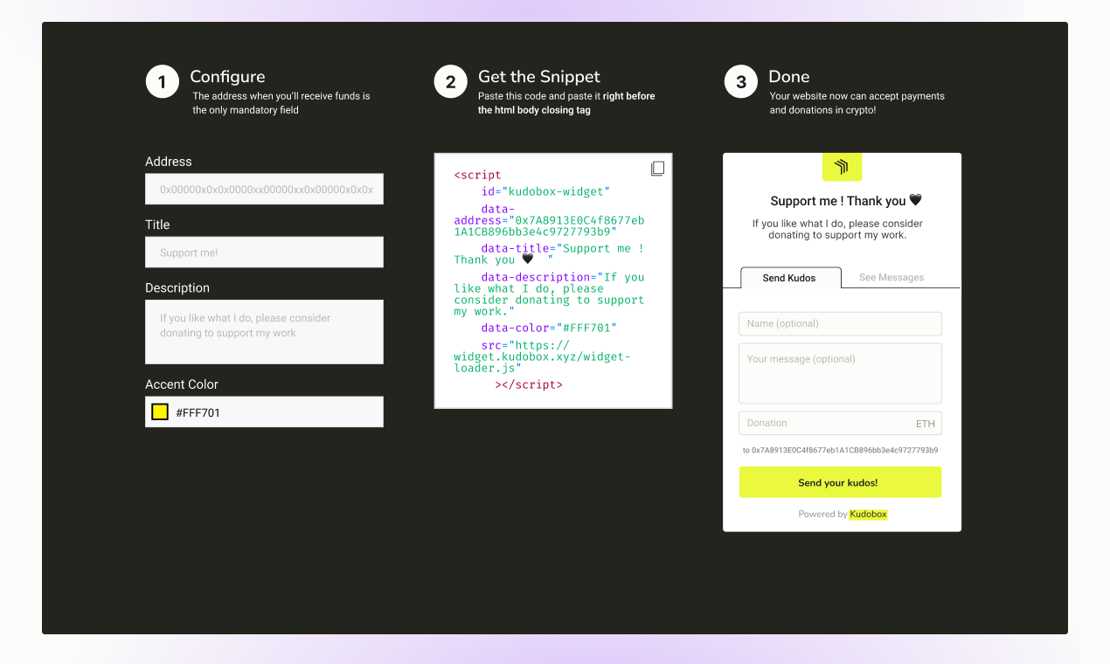The image size is (1110, 664).
Task: Select the Support me ! Thank you heading
Action: click(846, 201)
